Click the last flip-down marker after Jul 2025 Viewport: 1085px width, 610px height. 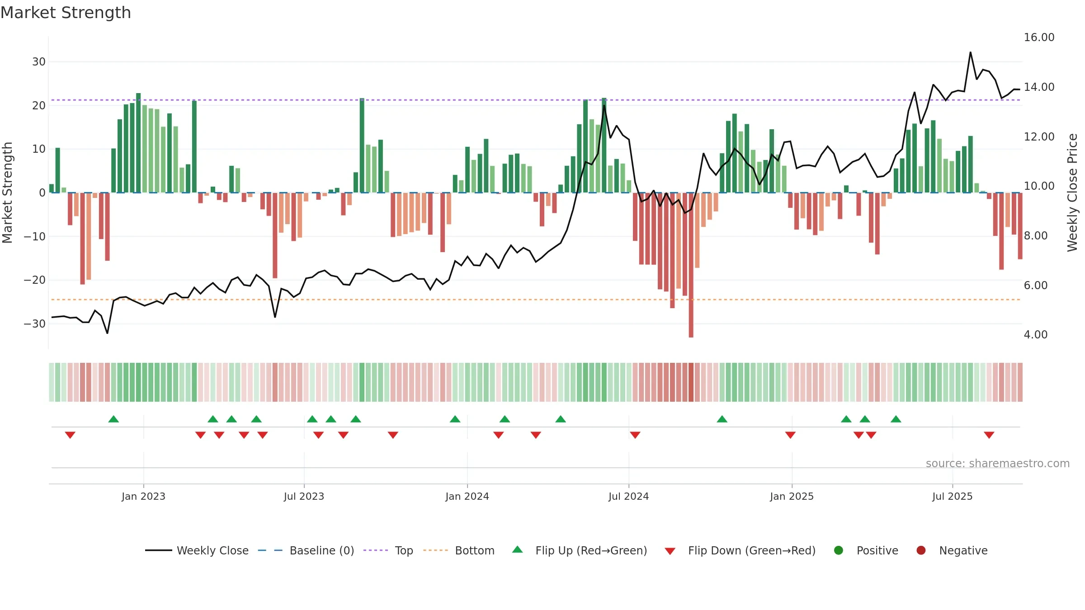(989, 435)
